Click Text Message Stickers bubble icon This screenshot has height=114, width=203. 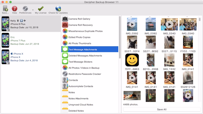click(x=65, y=62)
